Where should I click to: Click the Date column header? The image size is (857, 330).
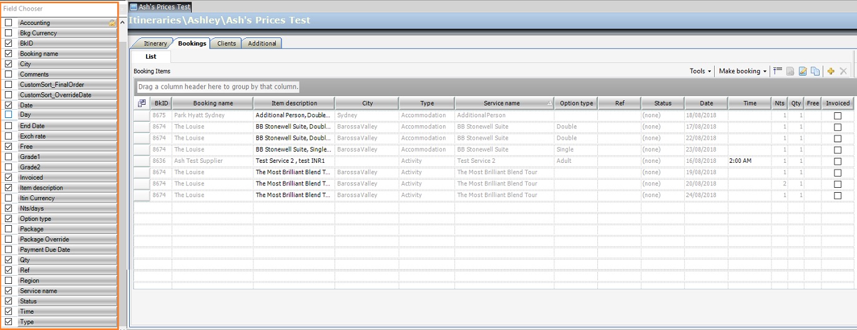pyautogui.click(x=706, y=103)
